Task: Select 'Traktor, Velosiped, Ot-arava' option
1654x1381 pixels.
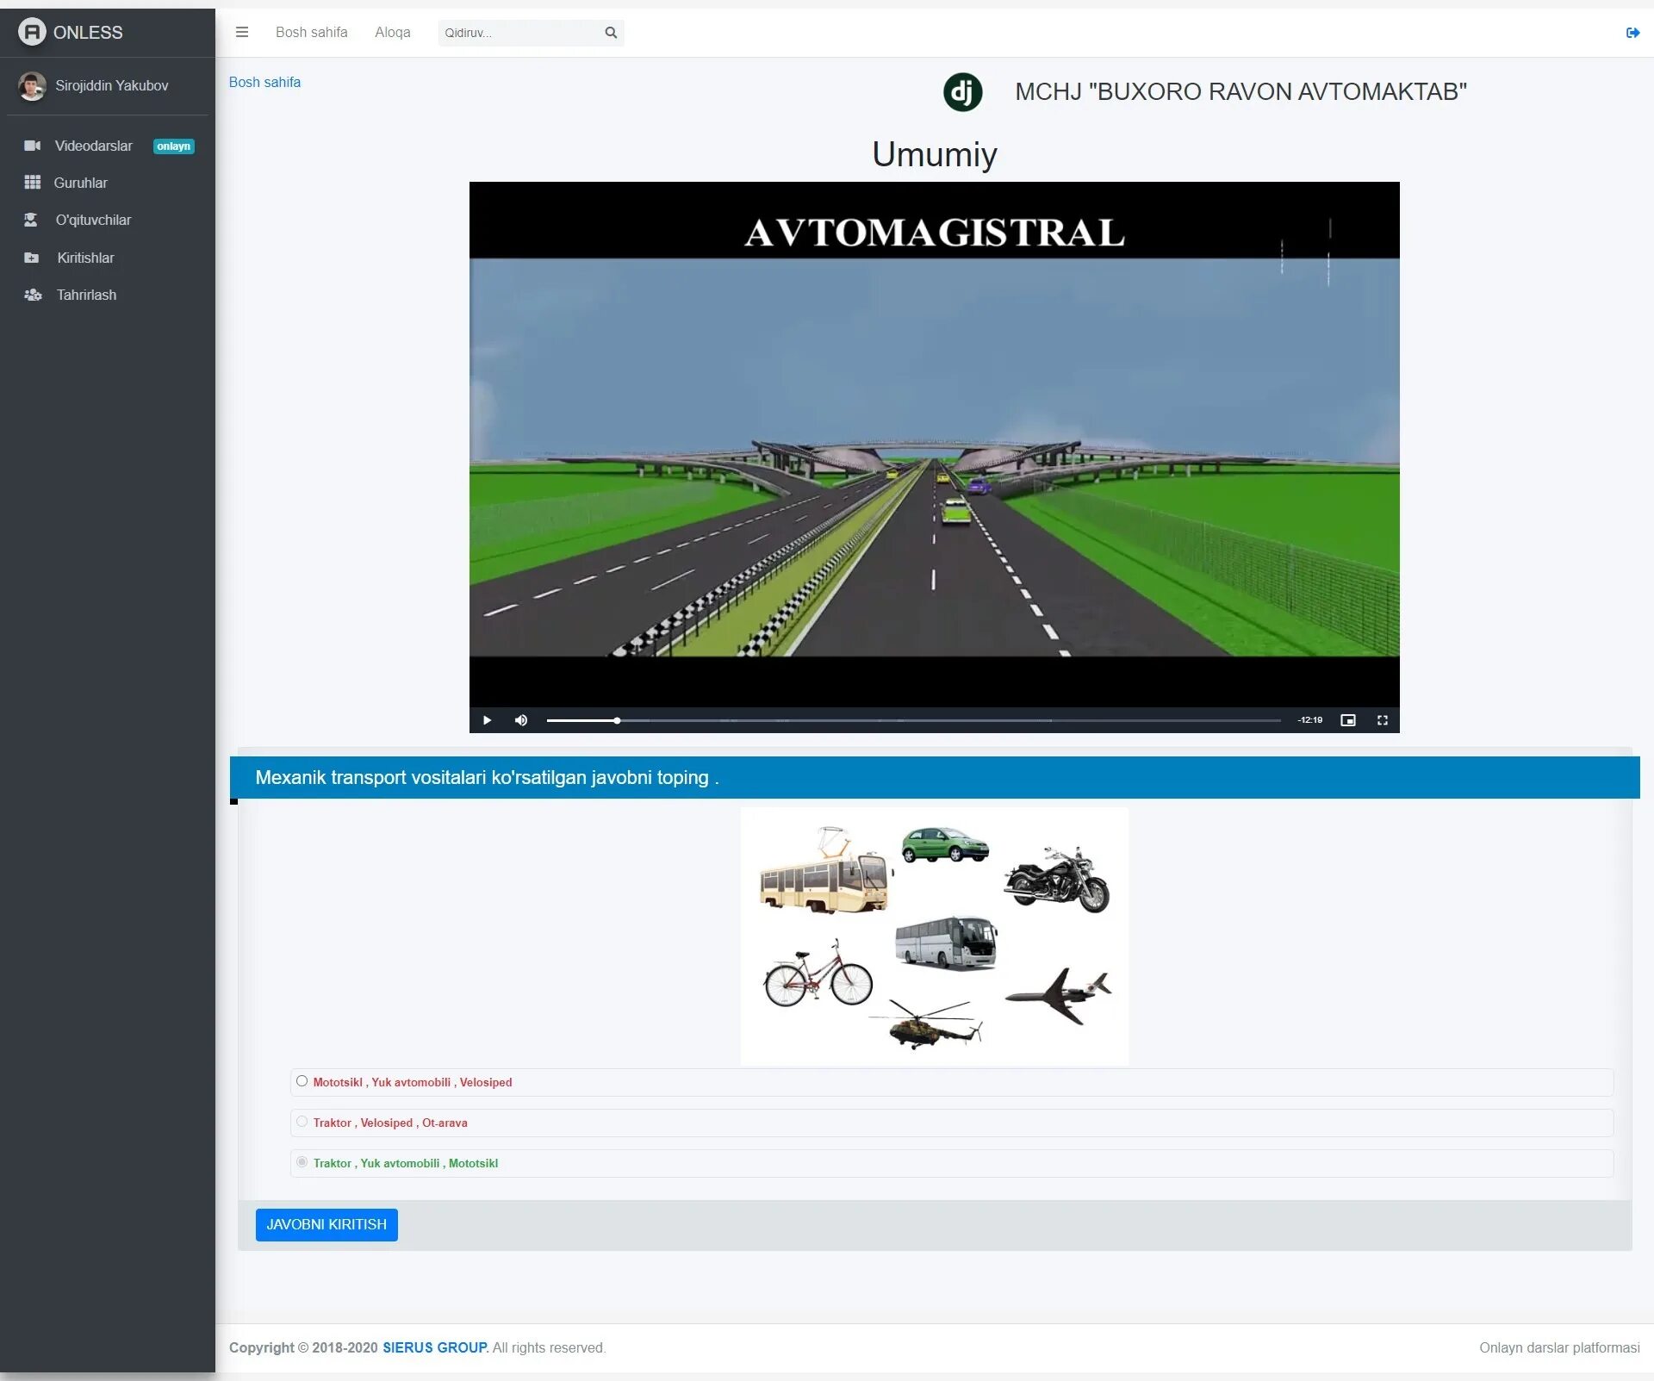Action: pos(302,1122)
